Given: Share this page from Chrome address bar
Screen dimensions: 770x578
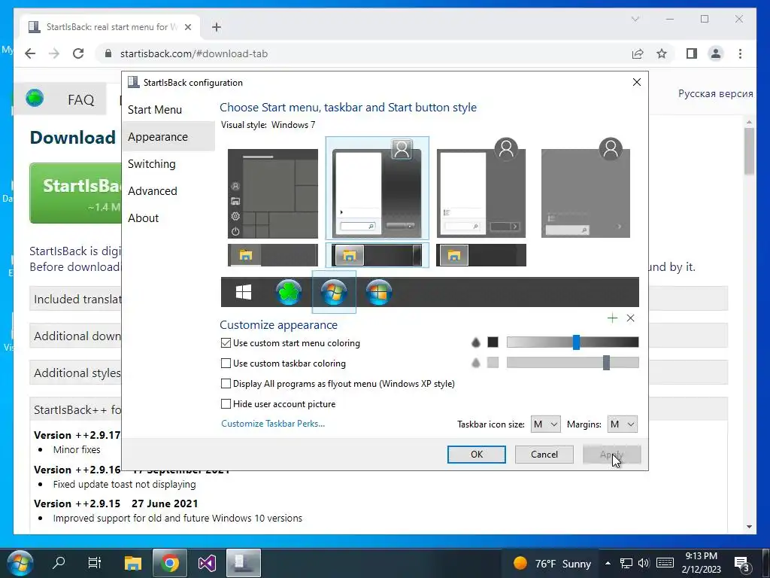Looking at the screenshot, I should pos(638,53).
